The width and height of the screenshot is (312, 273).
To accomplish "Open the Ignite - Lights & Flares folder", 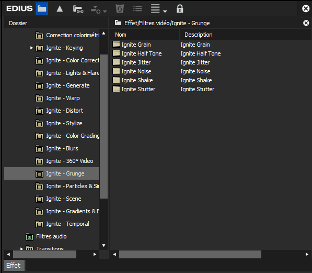I will pos(73,73).
